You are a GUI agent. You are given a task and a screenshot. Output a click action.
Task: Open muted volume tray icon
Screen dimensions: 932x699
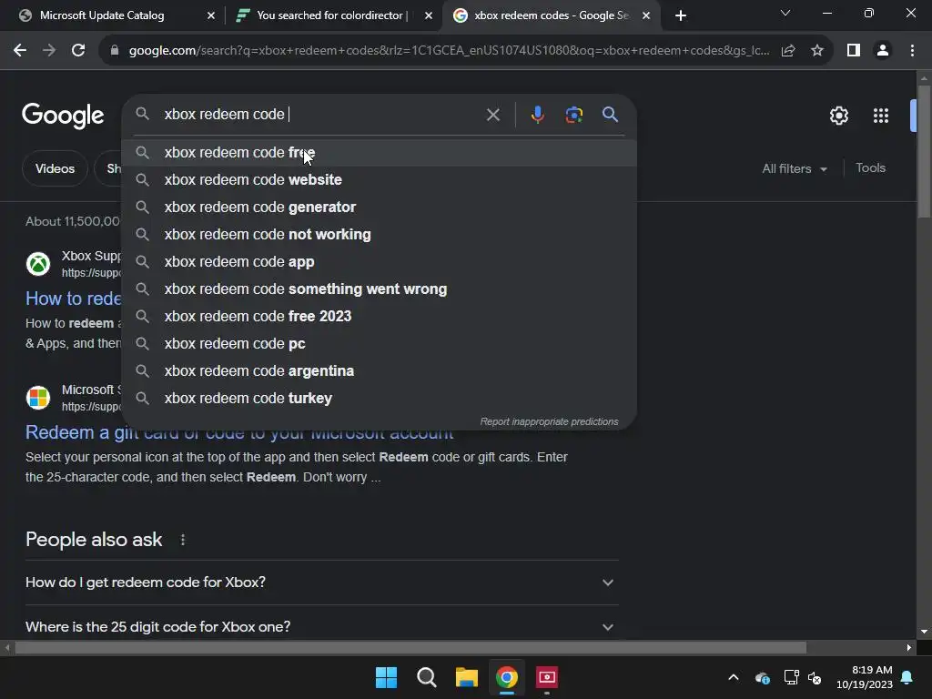click(815, 677)
